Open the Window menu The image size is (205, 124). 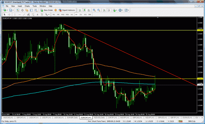tap(43, 6)
